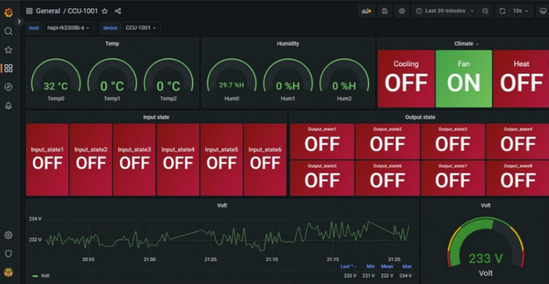Switch display with the monitor view mode icon

tap(542, 12)
